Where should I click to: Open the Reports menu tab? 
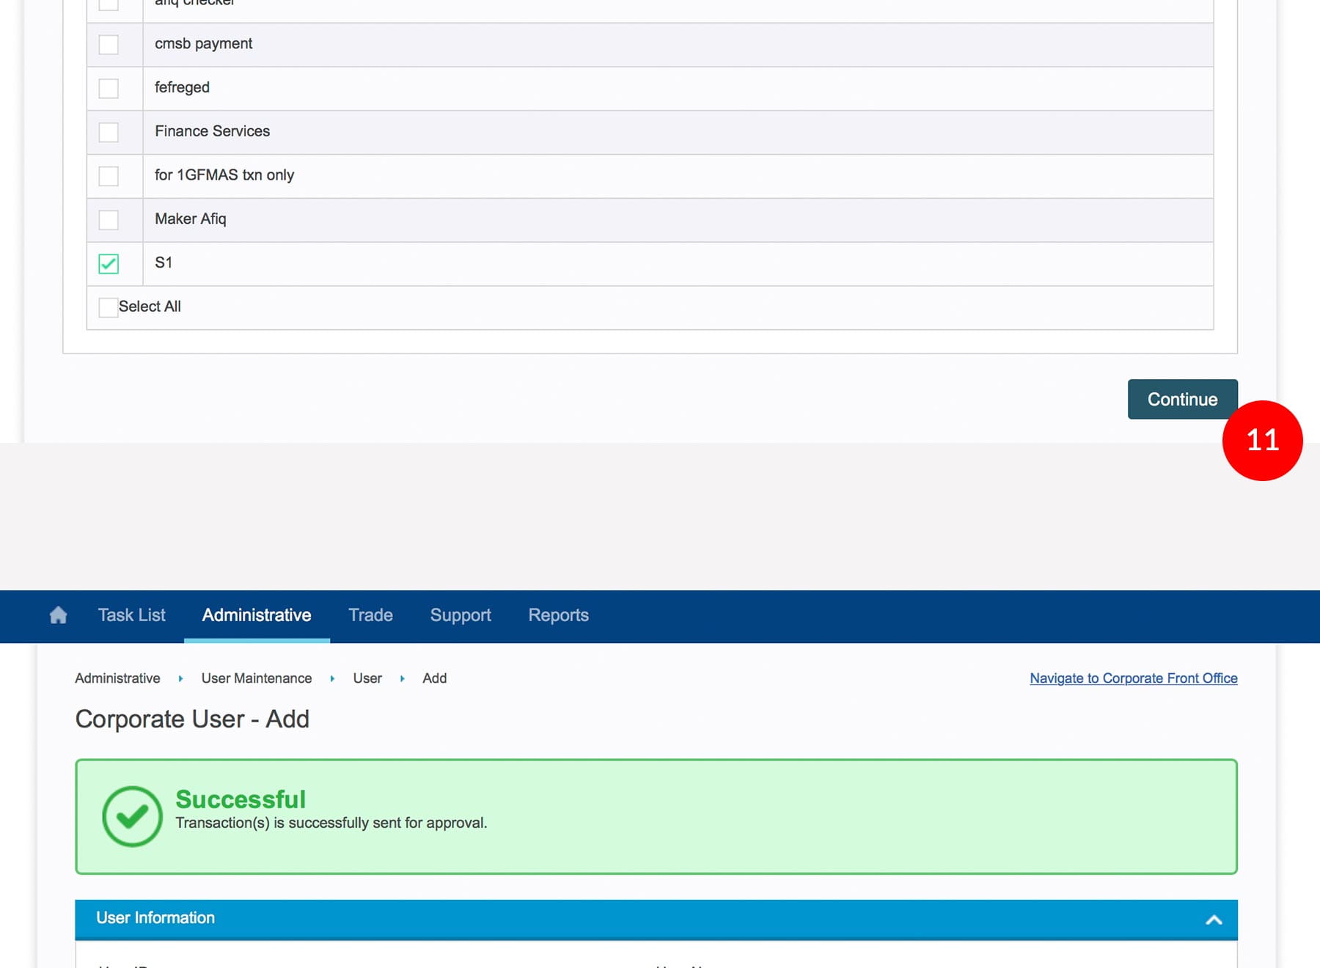pyautogui.click(x=558, y=615)
